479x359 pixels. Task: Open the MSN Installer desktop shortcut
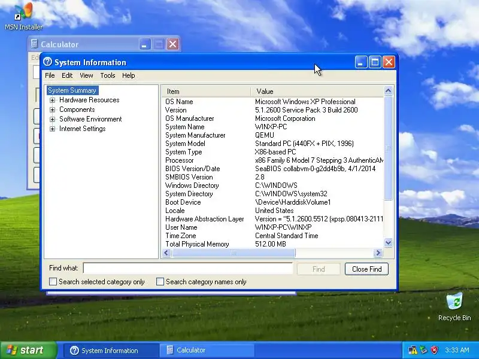coord(23,16)
